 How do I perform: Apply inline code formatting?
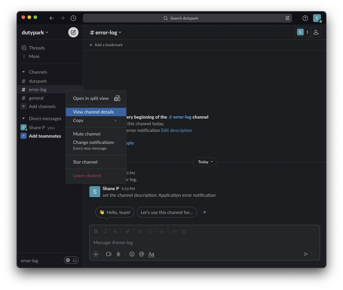tap(174, 231)
